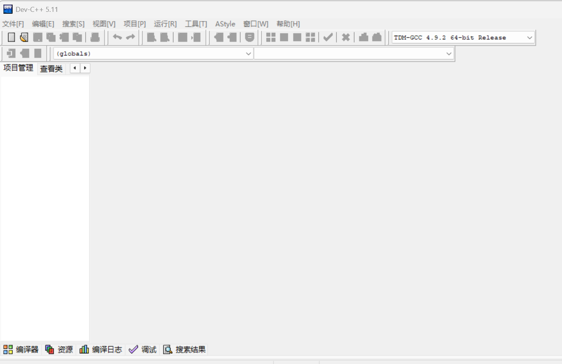Open the 工具[T] menu
Viewport: 562px width, 364px height.
[x=196, y=24]
